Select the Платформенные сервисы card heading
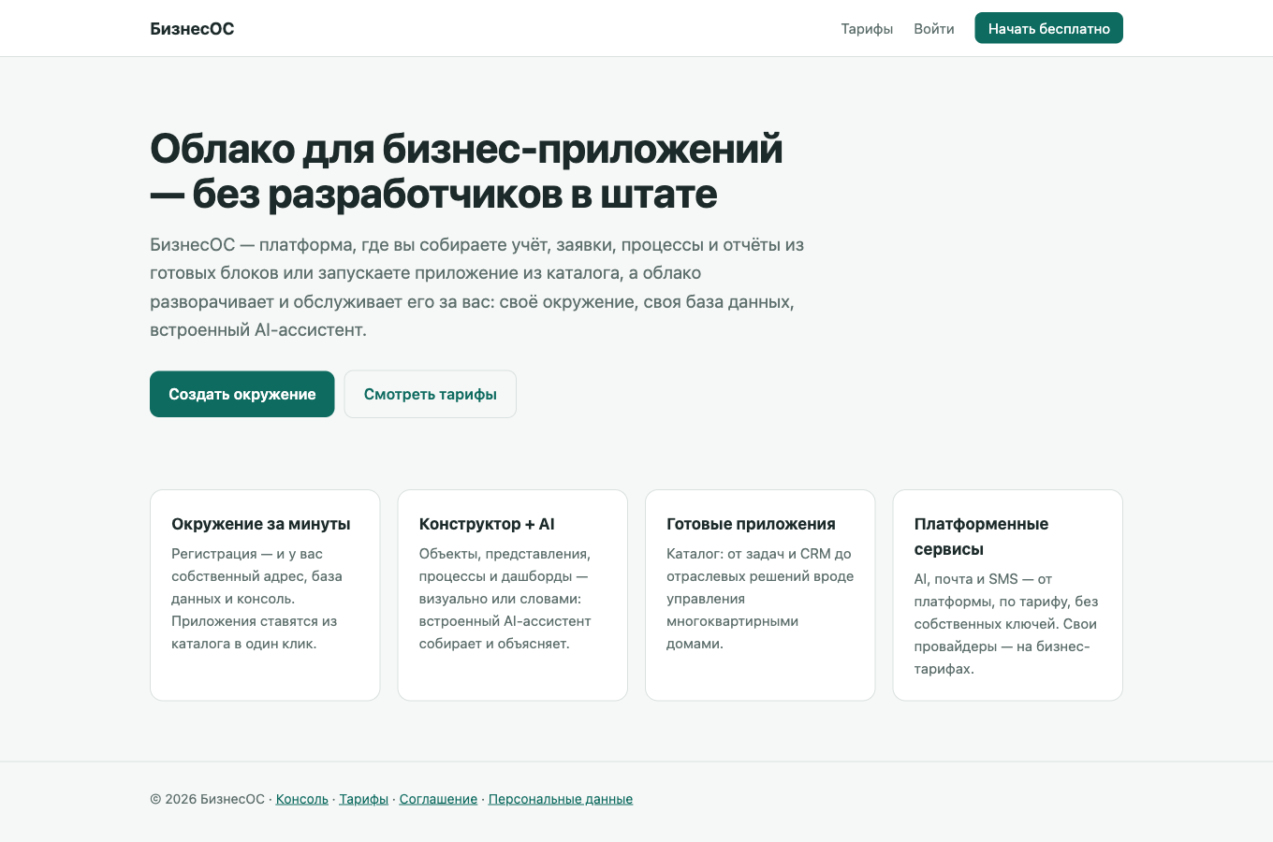 click(981, 536)
